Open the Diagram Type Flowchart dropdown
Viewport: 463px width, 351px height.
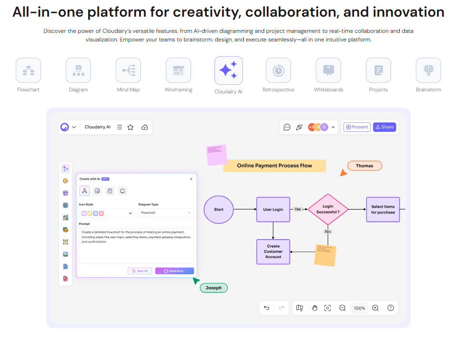pos(166,213)
